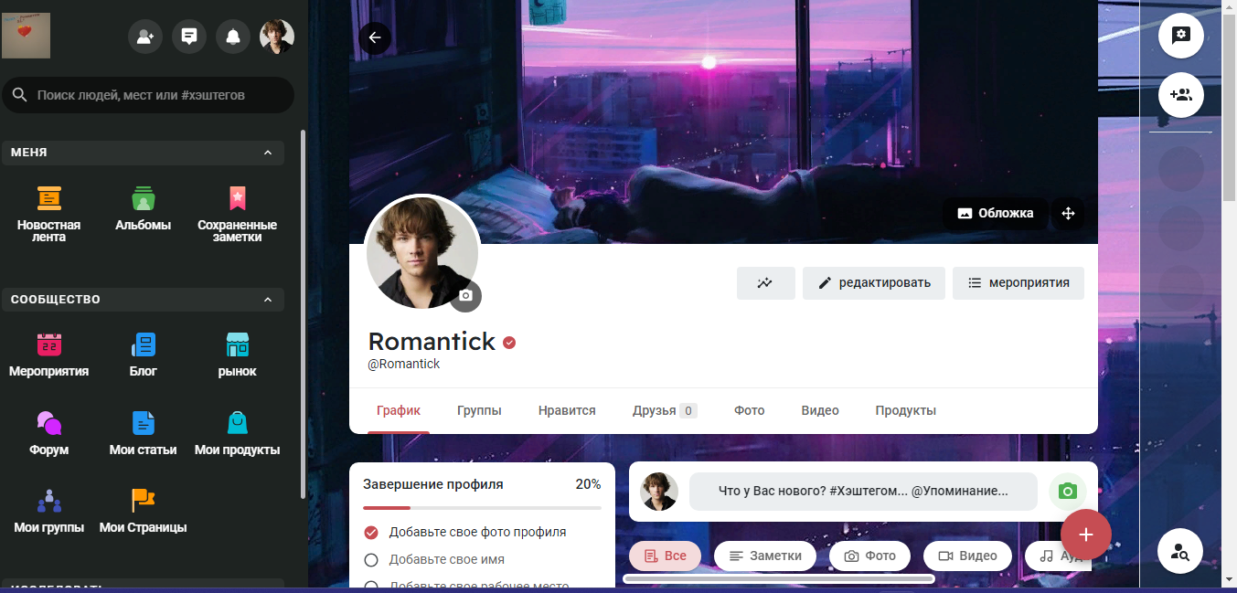Click the profile completion progress bar
Image resolution: width=1237 pixels, height=593 pixels.
click(482, 507)
